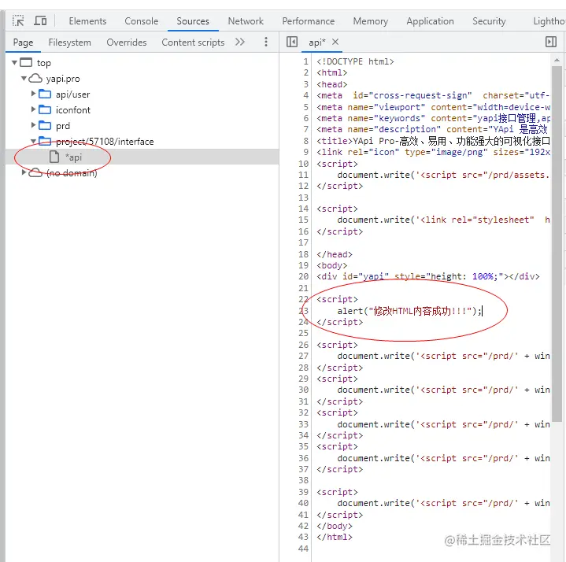Click the <link rel="icon" code line

(x=433, y=152)
